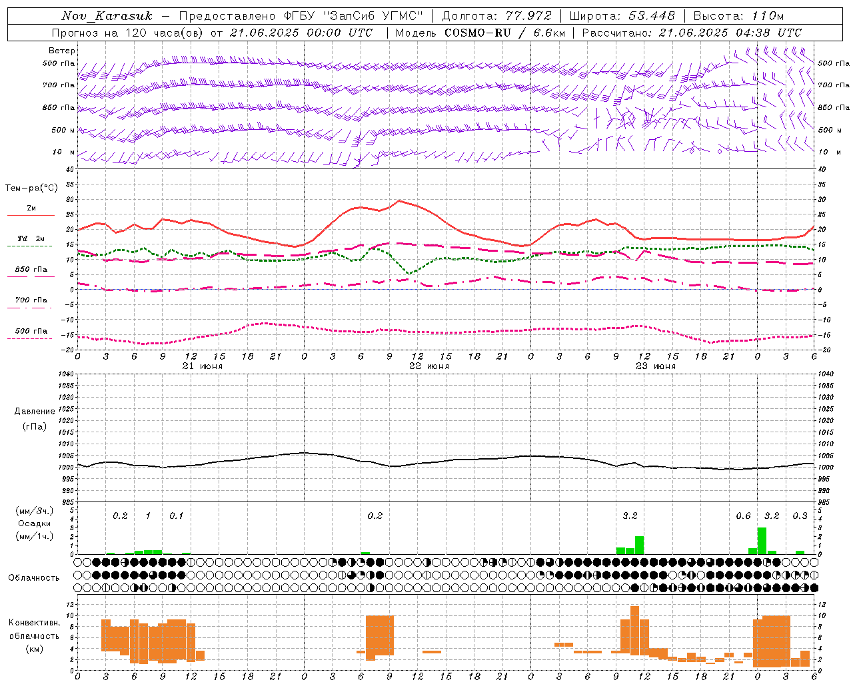The image size is (853, 682).
Task: Click the red 2м legend line sample
Action: pyautogui.click(x=31, y=215)
